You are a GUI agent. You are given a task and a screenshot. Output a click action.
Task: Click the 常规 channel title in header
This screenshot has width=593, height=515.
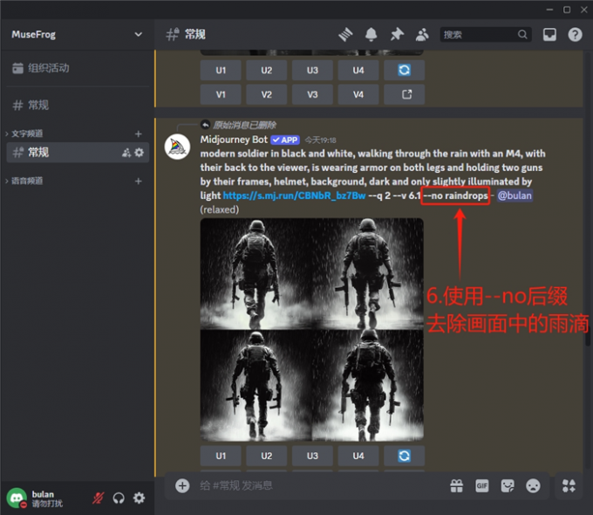[x=194, y=34]
